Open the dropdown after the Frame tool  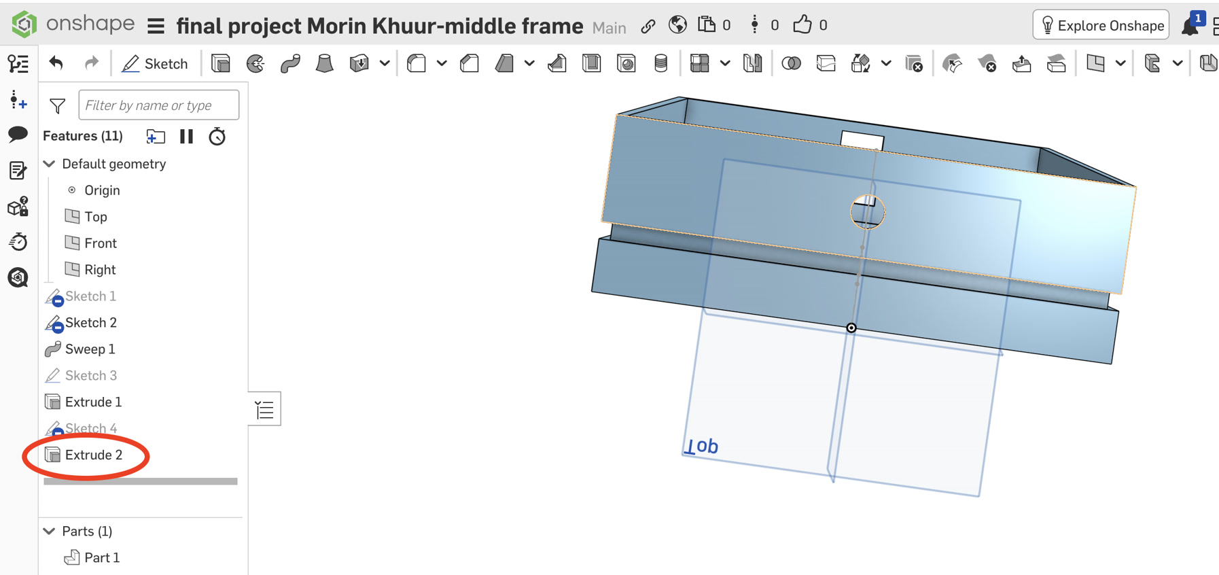1178,64
